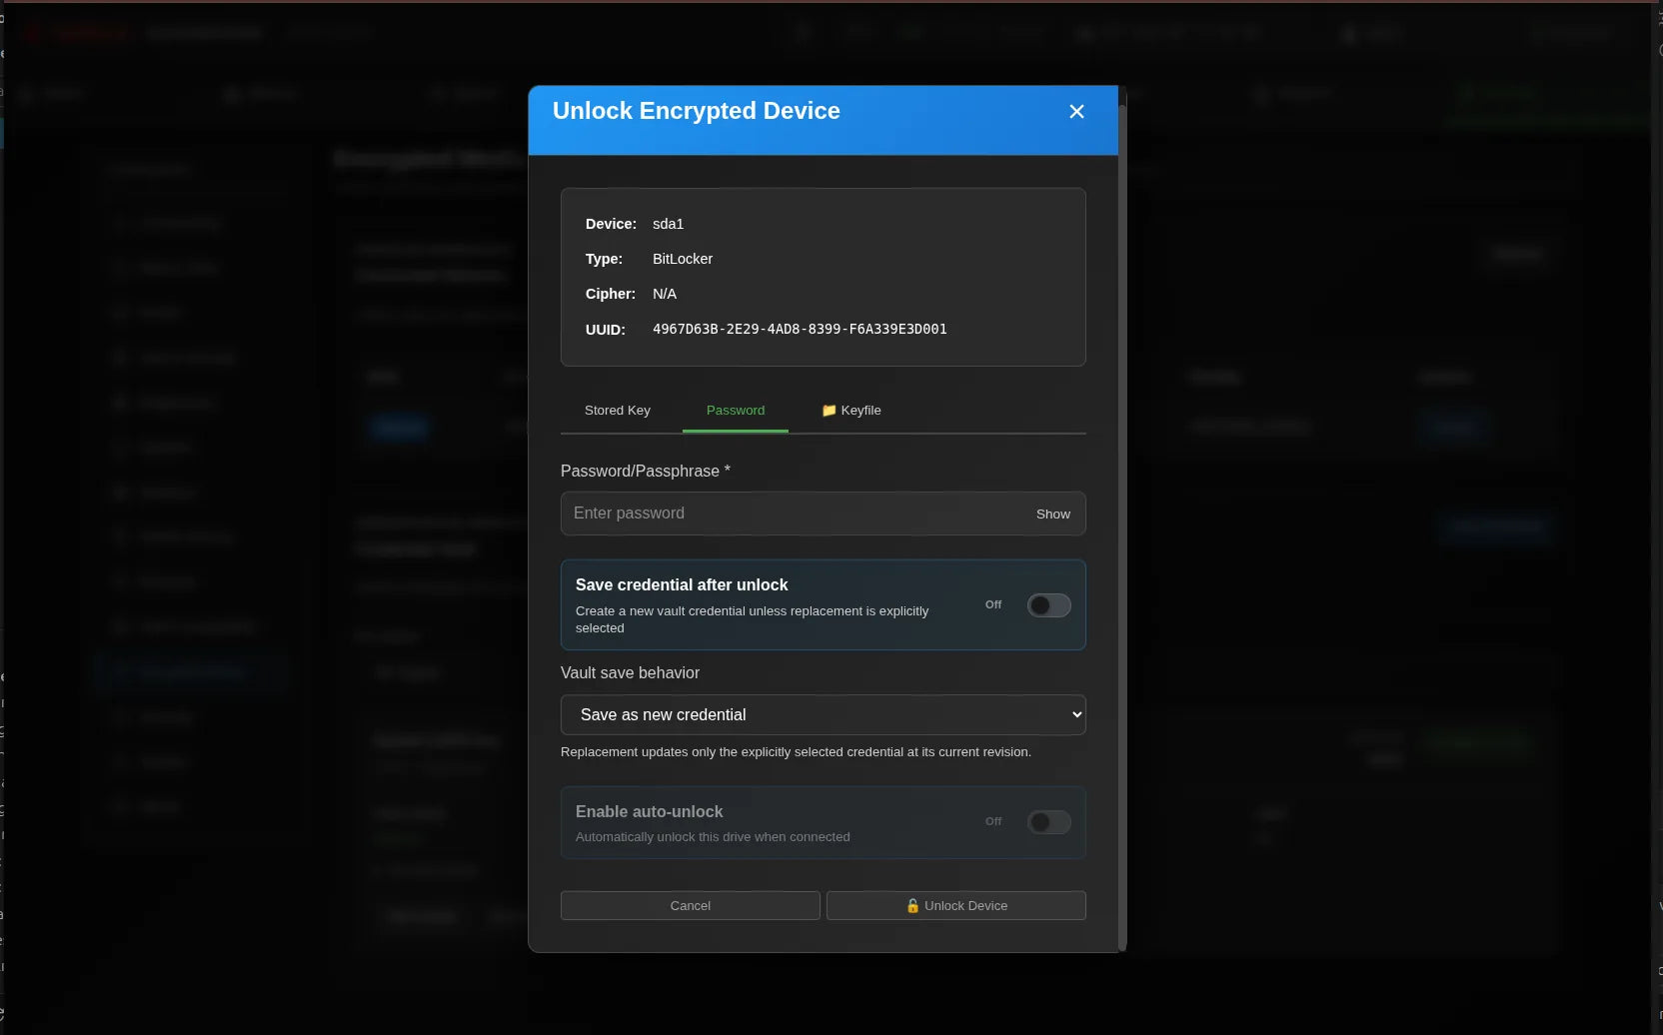Image resolution: width=1663 pixels, height=1035 pixels.
Task: Click the Password/Passphrase label
Action: [645, 471]
